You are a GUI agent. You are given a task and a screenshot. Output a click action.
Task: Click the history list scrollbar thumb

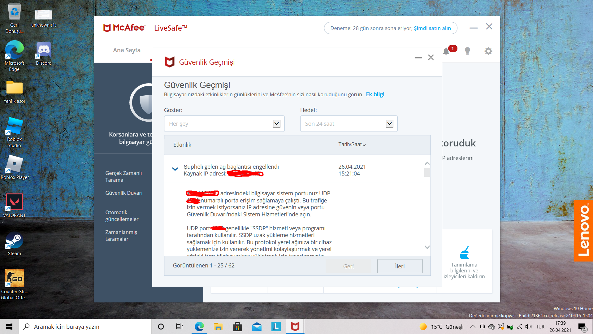427,172
